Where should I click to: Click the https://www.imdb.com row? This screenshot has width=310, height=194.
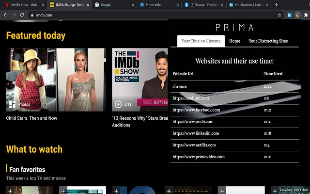point(234,122)
